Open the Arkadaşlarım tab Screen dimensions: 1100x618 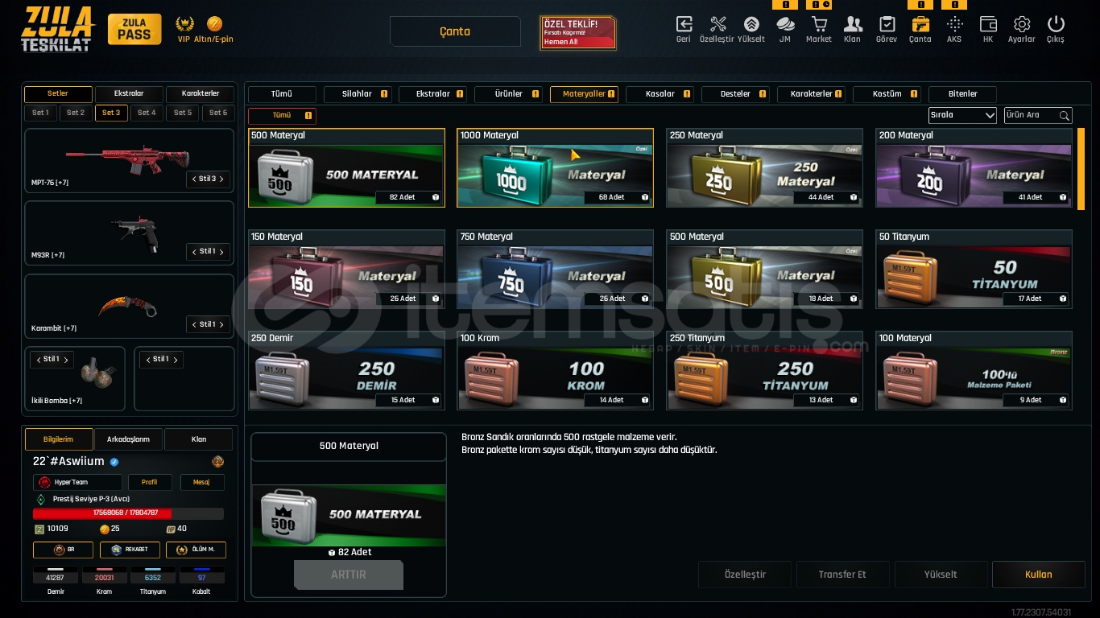(x=129, y=439)
